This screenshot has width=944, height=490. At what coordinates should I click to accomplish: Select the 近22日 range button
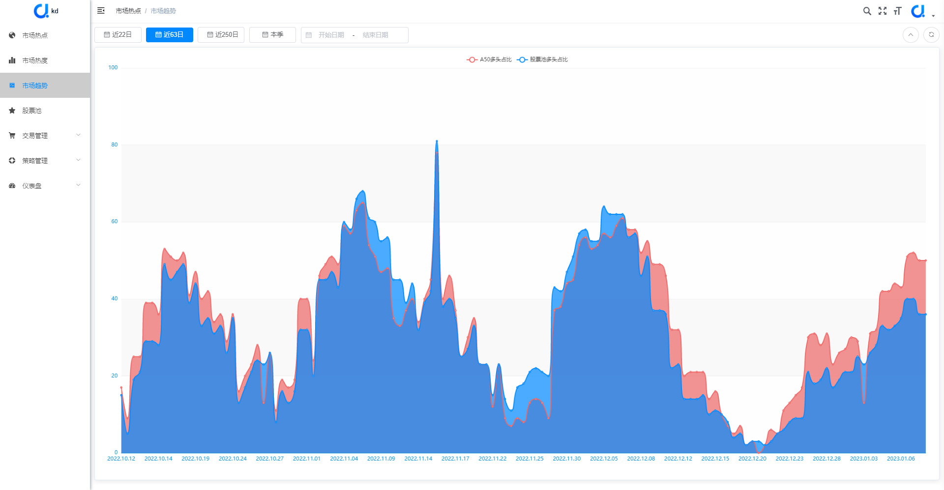tap(118, 35)
